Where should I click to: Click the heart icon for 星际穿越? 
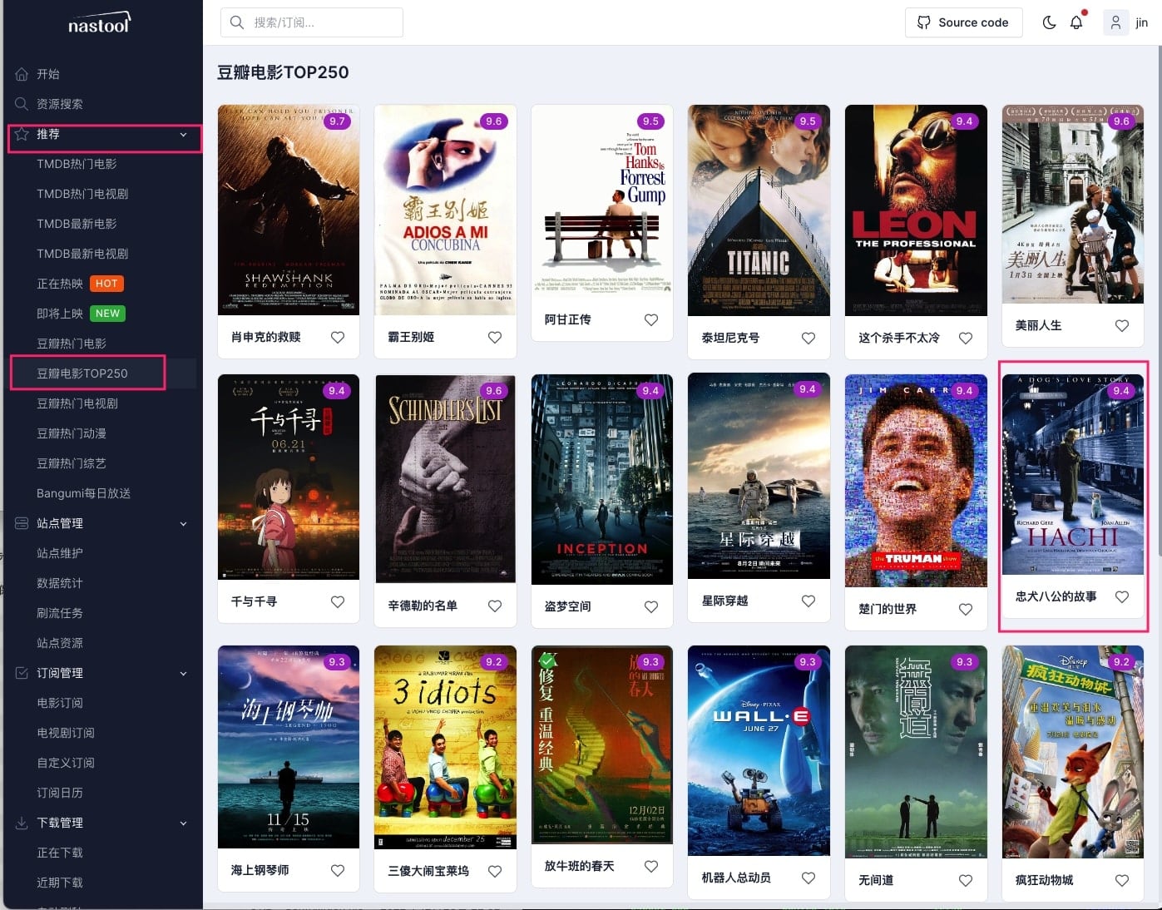click(x=808, y=601)
